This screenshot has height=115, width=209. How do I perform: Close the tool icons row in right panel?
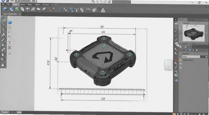tap(207, 50)
